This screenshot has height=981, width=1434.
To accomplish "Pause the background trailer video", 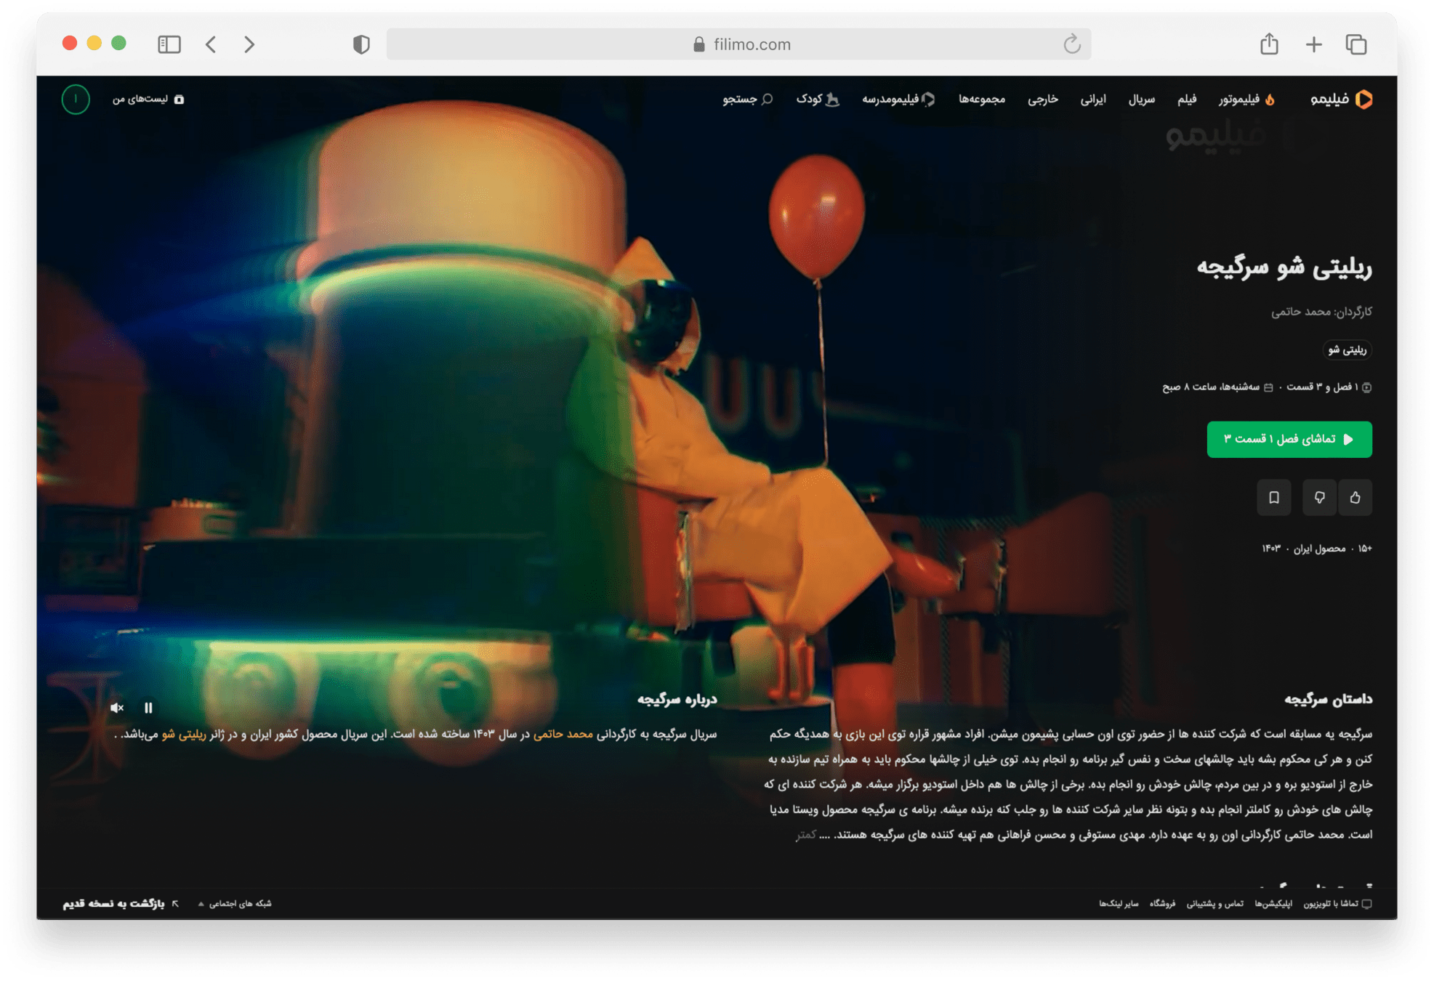I will [148, 708].
